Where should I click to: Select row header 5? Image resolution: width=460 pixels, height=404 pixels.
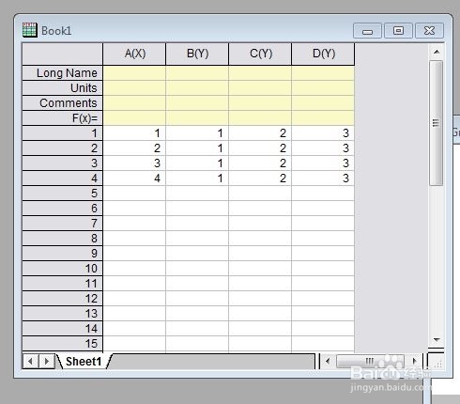[63, 194]
